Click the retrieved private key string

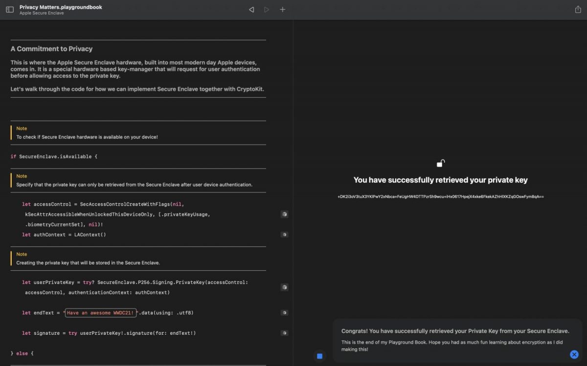441,196
